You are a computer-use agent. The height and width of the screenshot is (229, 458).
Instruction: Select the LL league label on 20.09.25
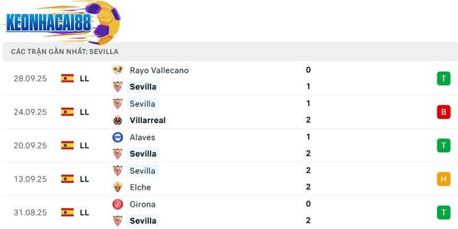(x=84, y=145)
